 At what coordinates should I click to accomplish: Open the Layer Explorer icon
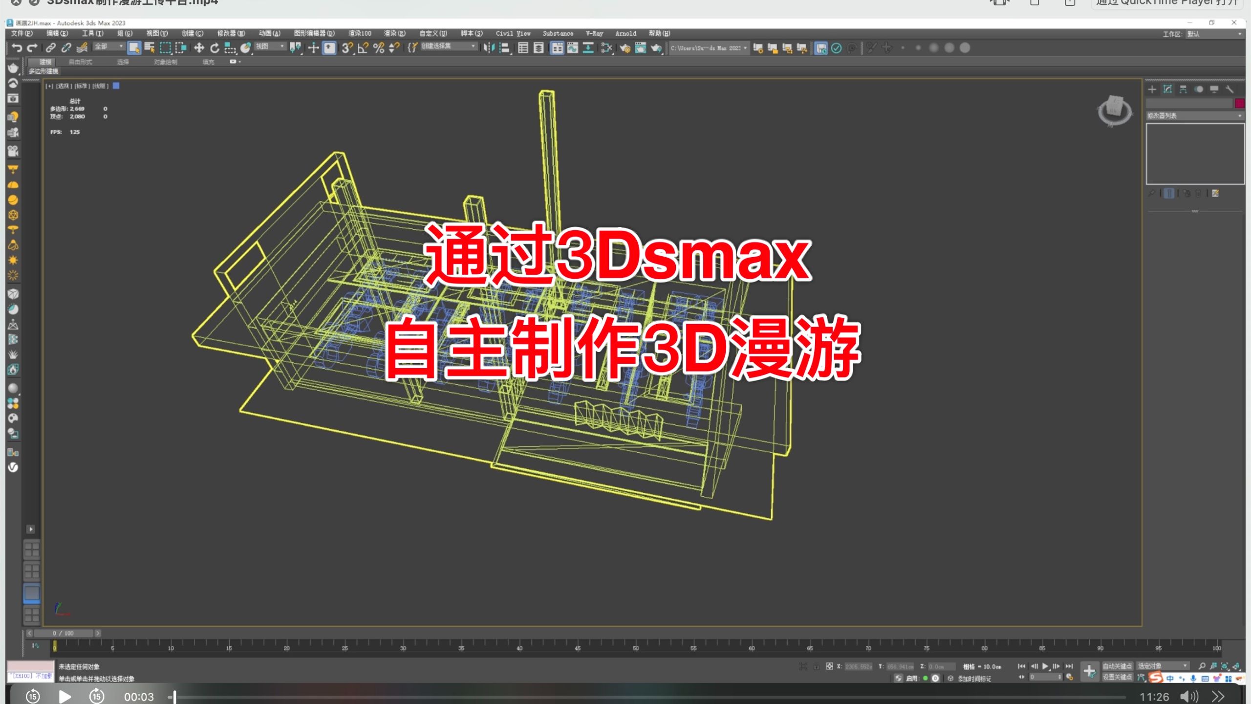click(539, 47)
